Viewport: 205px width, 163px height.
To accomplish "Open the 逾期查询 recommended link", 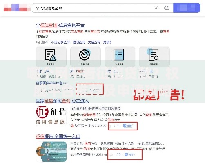I will pos(79,42).
